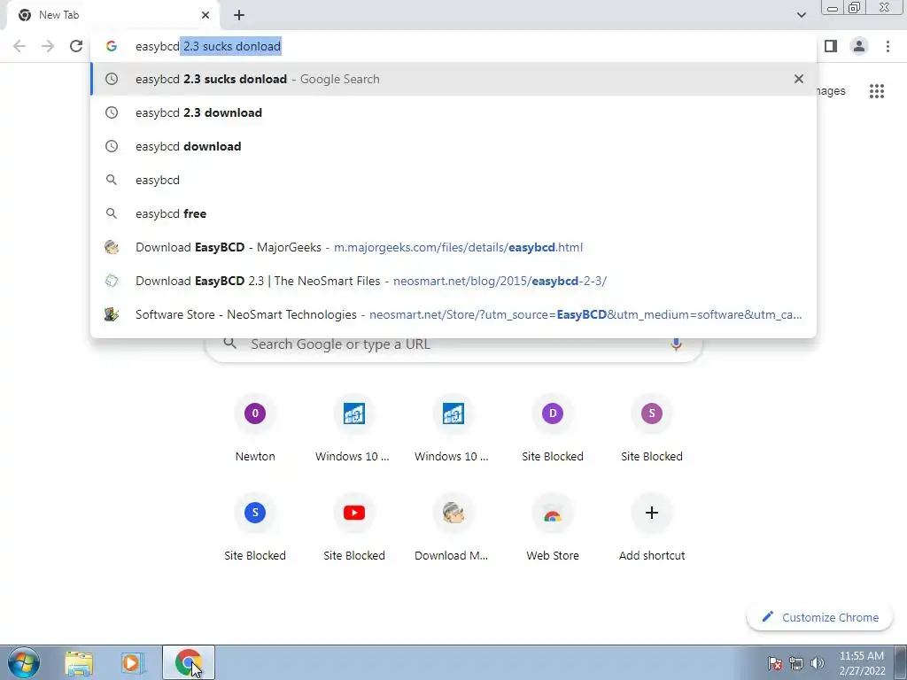This screenshot has width=907, height=680.
Task: Open the pink S Site Blocked shortcut
Action: click(652, 428)
